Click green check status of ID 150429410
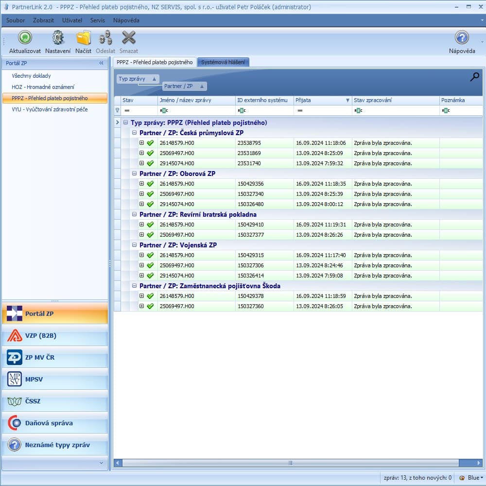The width and height of the screenshot is (486, 486). tap(150, 225)
